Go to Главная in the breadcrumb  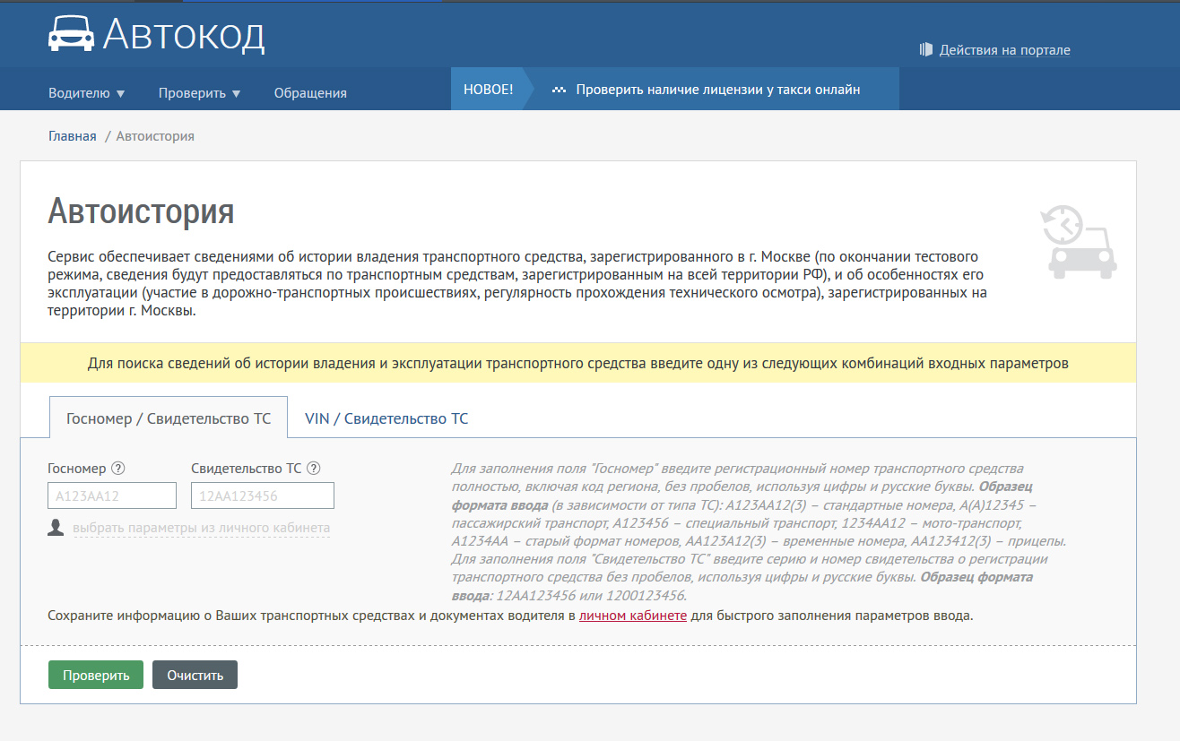click(x=72, y=136)
